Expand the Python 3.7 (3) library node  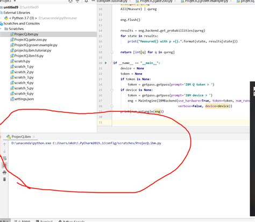click(x=1, y=18)
